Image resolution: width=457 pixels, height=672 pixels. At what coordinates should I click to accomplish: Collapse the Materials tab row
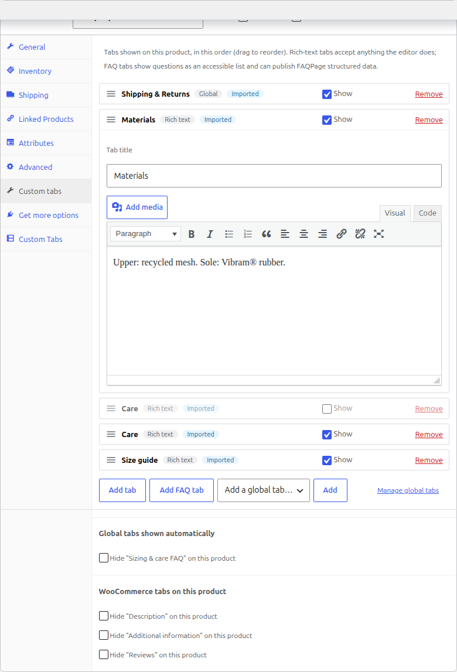coord(274,120)
